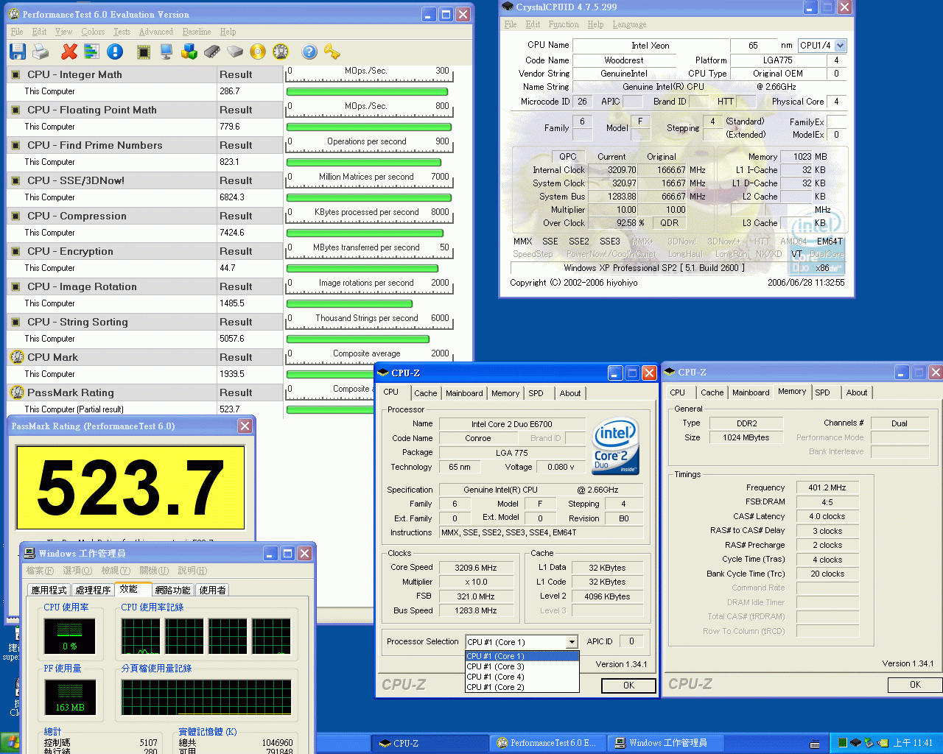Screen dimensions: 943x754
Task: Open help via blue question mark icon
Action: (x=309, y=52)
